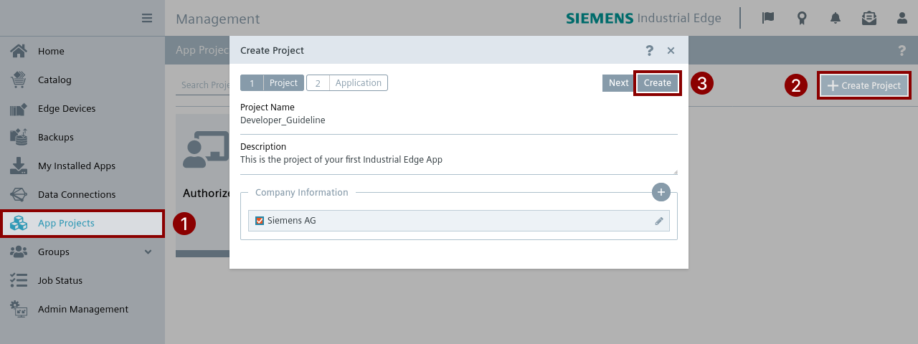Click the Create button in dialog
The height and width of the screenshot is (344, 918).
657,83
